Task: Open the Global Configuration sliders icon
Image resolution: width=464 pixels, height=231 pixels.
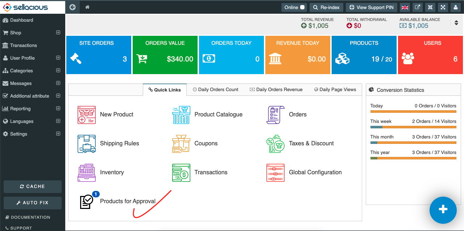Action: [x=275, y=173]
